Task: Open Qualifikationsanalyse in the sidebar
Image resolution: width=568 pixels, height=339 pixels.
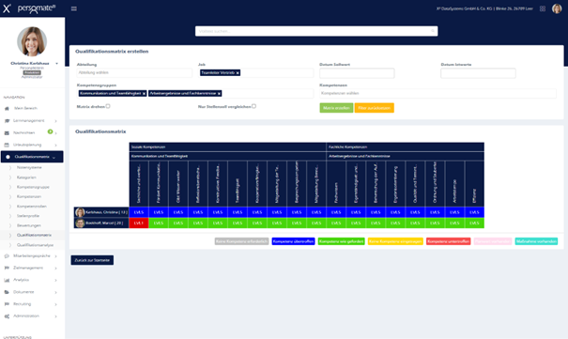Action: pyautogui.click(x=35, y=245)
